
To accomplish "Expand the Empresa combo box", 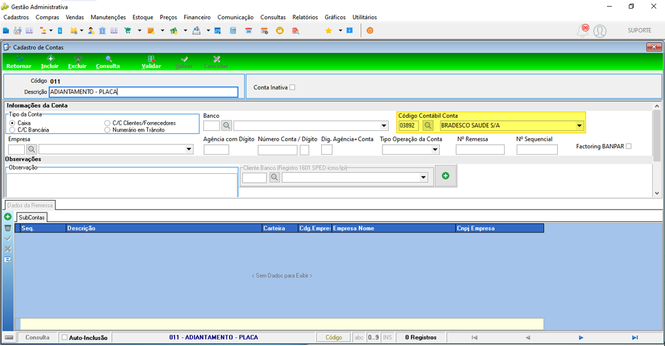I will tap(189, 149).
